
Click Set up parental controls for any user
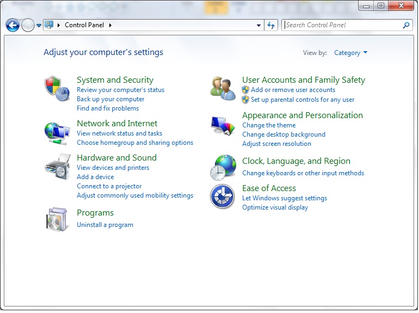[303, 100]
